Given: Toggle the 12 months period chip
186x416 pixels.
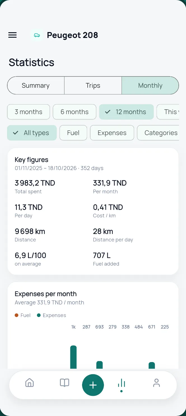Looking at the screenshot, I should (x=126, y=112).
